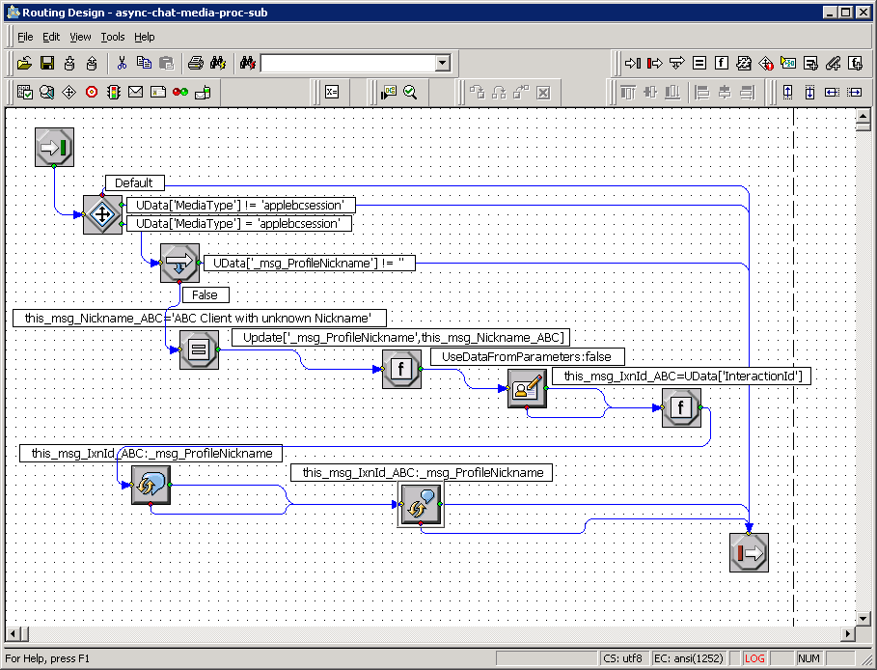
Task: Click the magnifier with checkmark toolbar icon
Action: [410, 93]
